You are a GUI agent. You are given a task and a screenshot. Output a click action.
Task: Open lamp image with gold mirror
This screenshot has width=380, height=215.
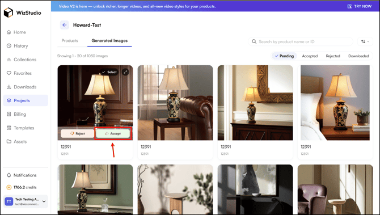pyautogui.click(x=255, y=103)
